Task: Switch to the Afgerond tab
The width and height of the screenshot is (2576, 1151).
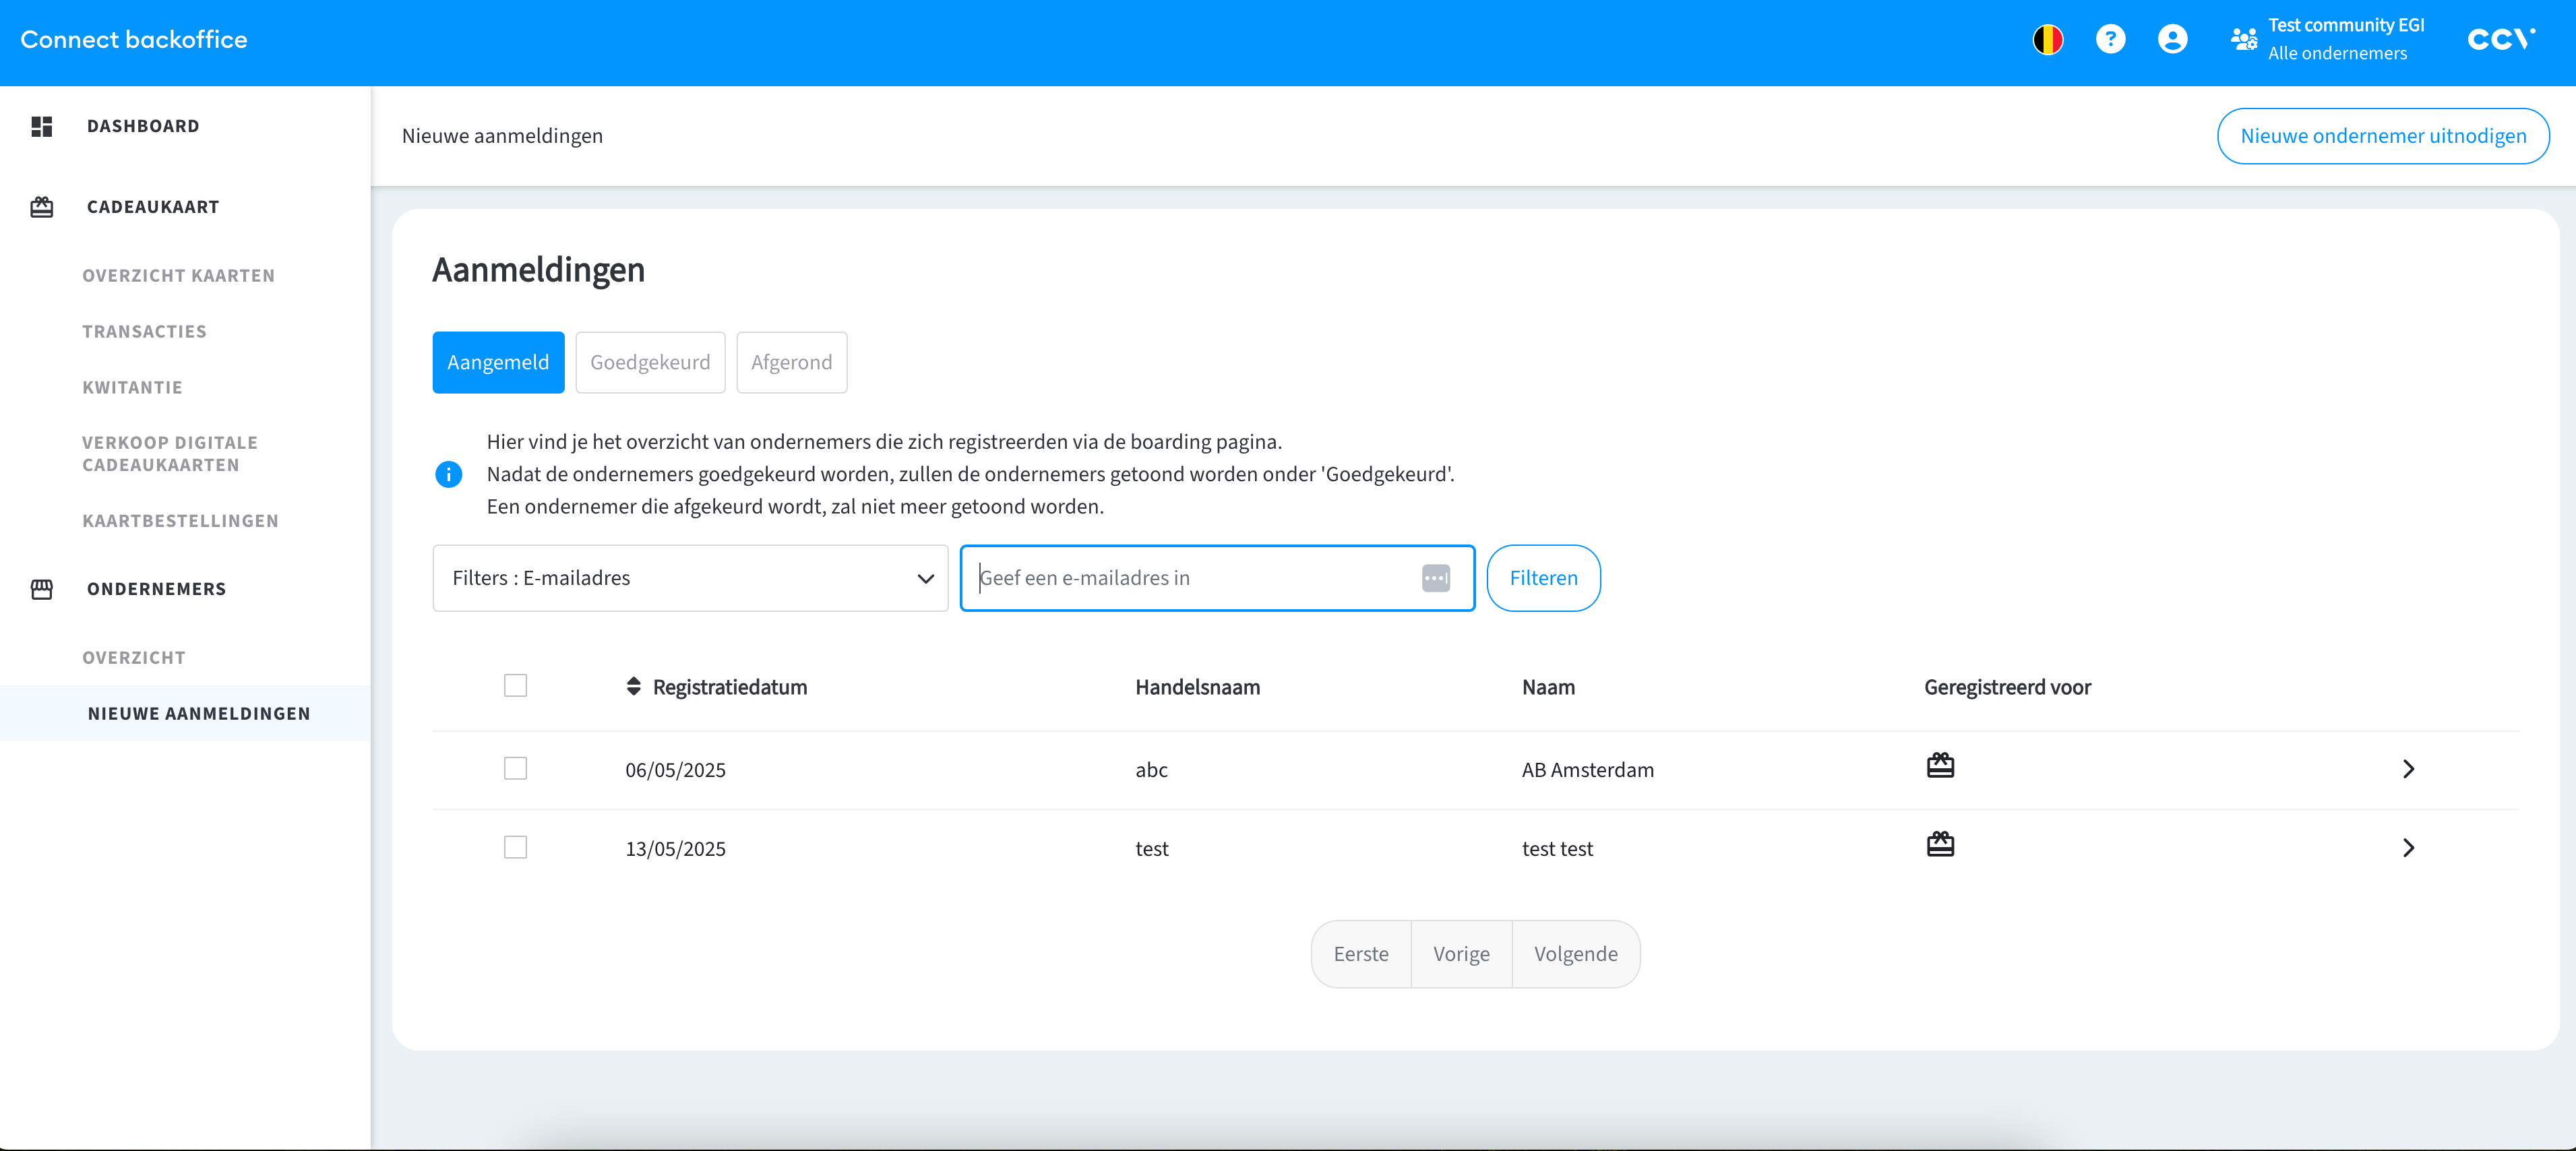Action: [791, 362]
